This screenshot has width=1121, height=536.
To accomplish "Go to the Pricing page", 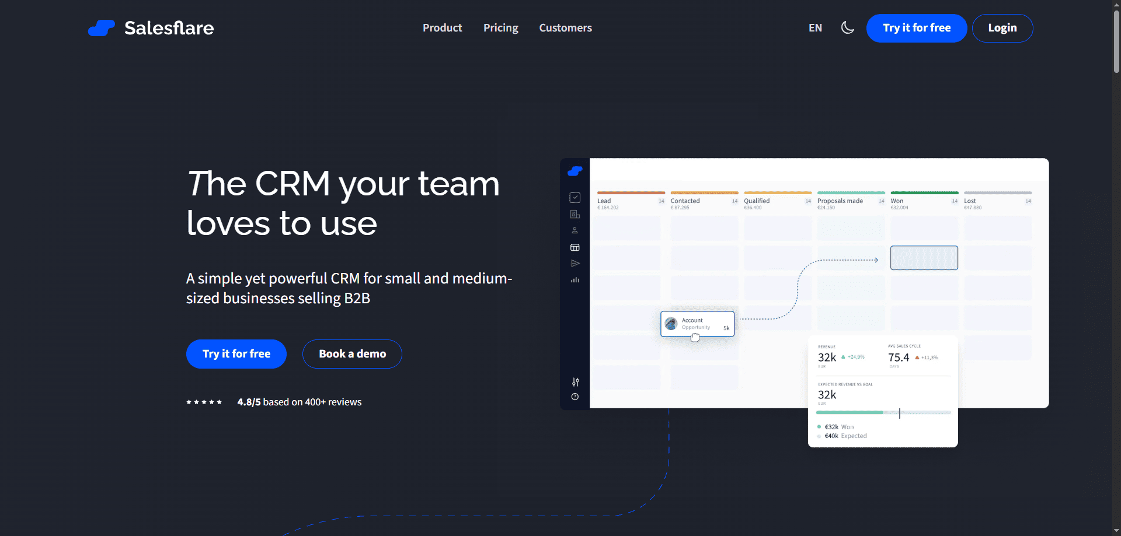I will (x=500, y=28).
